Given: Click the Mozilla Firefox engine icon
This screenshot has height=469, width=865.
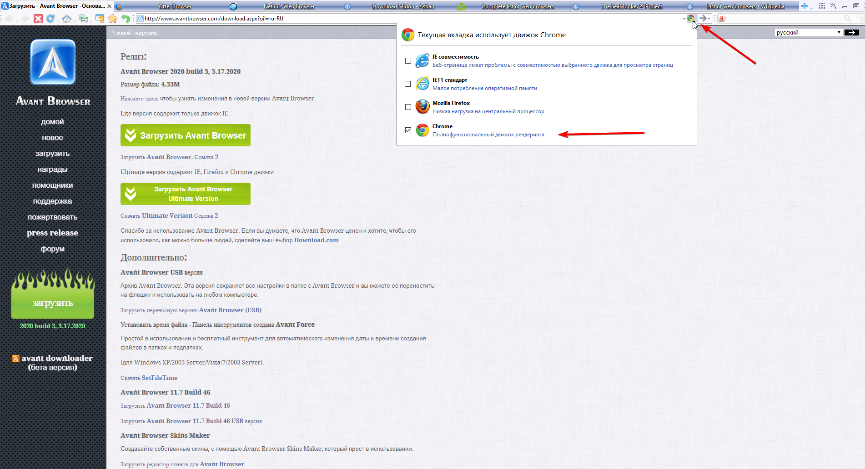Looking at the screenshot, I should pos(422,107).
